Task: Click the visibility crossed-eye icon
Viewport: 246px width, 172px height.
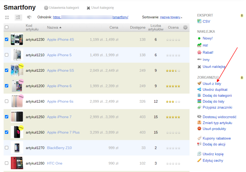Action: (x=199, y=117)
